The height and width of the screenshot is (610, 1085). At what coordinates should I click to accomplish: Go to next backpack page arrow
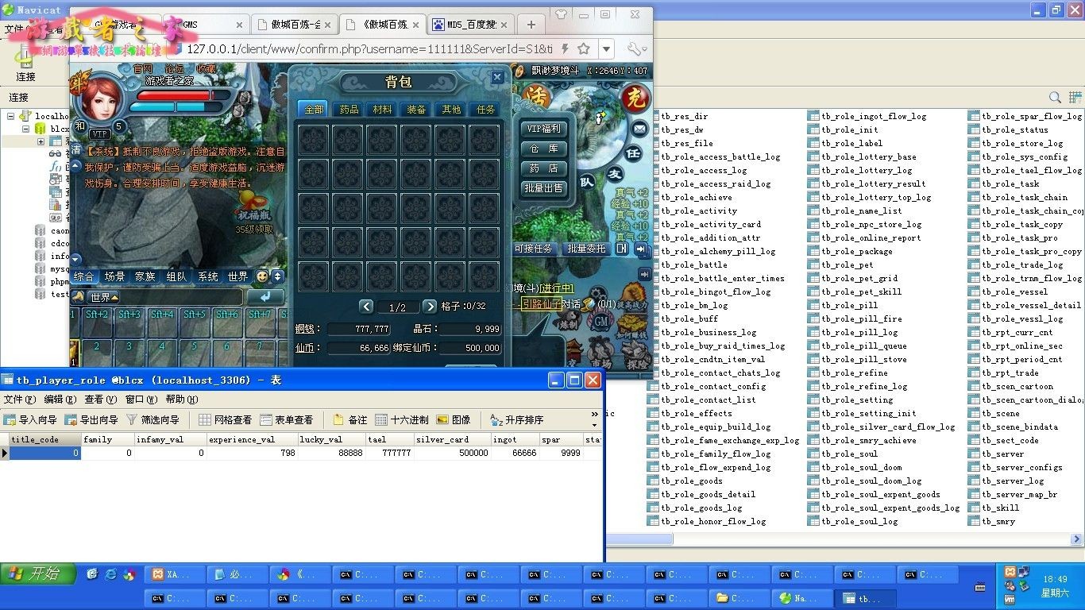click(430, 307)
